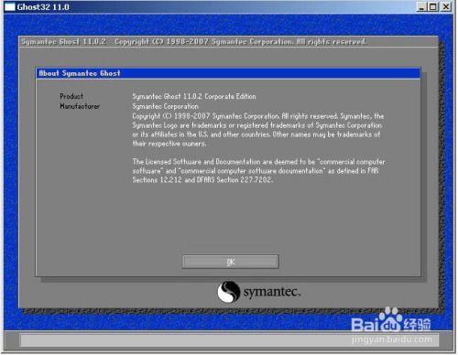Image resolution: width=458 pixels, height=355 pixels.
Task: Click the symantec wordmark beside the logo
Action: pyautogui.click(x=272, y=292)
